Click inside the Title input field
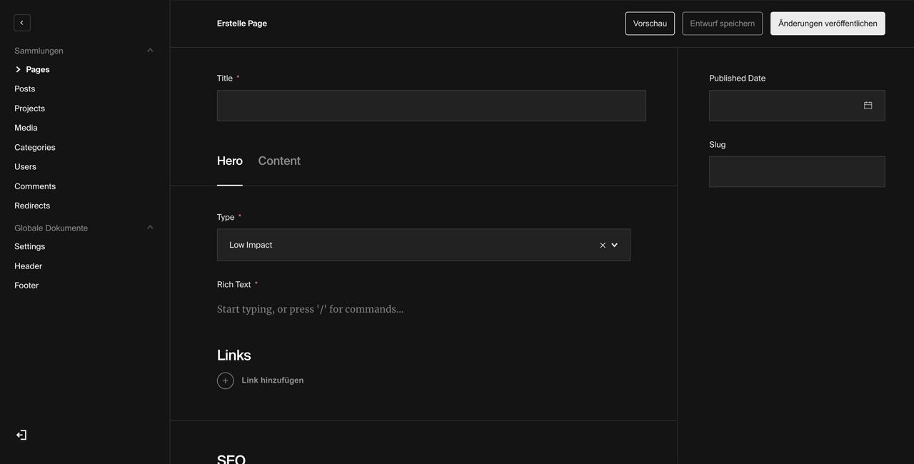This screenshot has height=464, width=914. tap(431, 105)
